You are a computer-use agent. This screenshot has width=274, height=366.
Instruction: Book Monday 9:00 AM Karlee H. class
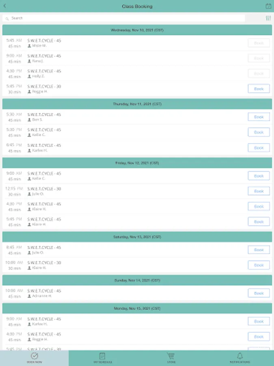pyautogui.click(x=259, y=321)
